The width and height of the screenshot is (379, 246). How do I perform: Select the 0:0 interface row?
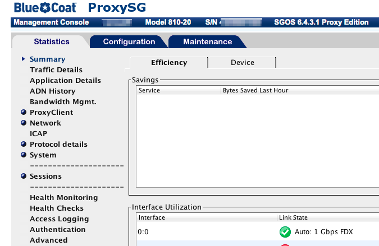[258, 232]
